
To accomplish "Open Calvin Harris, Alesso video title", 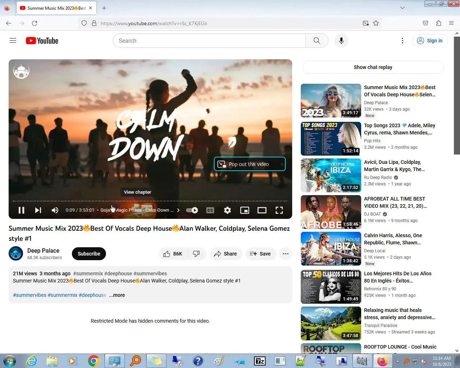I will pos(393,239).
